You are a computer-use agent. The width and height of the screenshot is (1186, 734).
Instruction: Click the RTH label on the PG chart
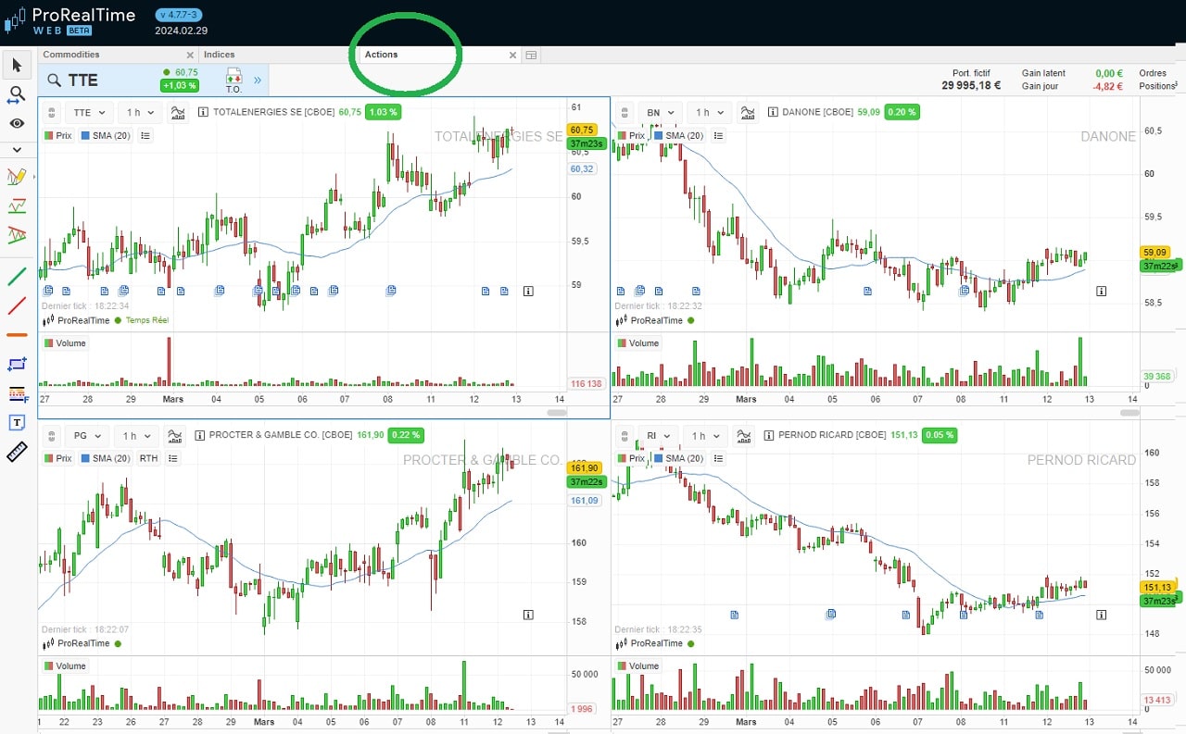[148, 458]
